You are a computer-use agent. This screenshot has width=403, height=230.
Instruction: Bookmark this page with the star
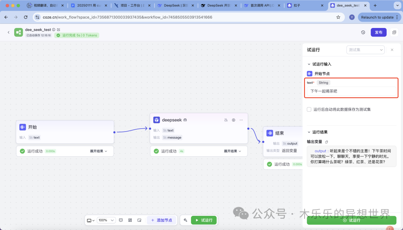[x=338, y=17]
